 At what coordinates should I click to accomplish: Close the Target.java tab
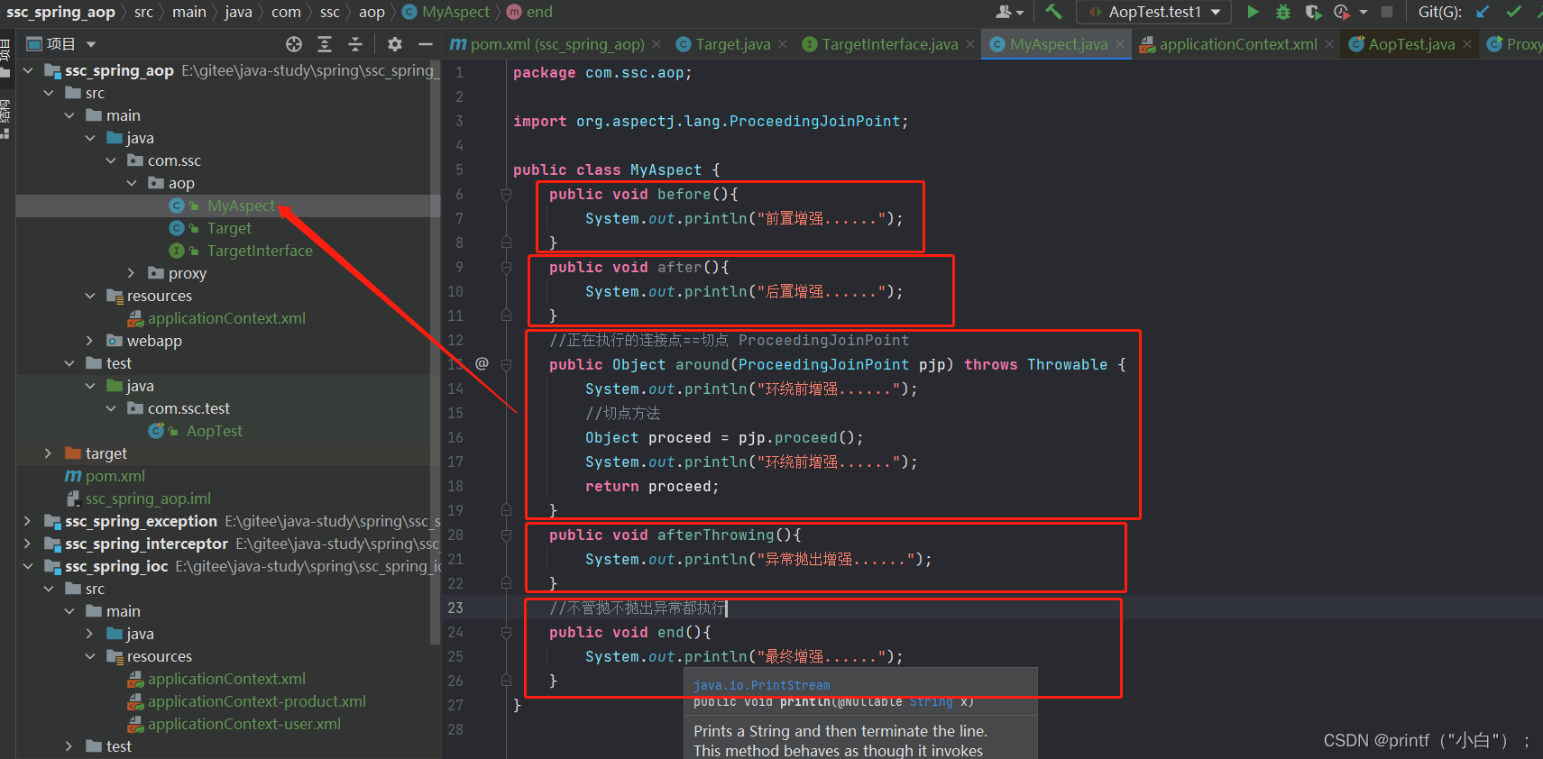point(783,44)
